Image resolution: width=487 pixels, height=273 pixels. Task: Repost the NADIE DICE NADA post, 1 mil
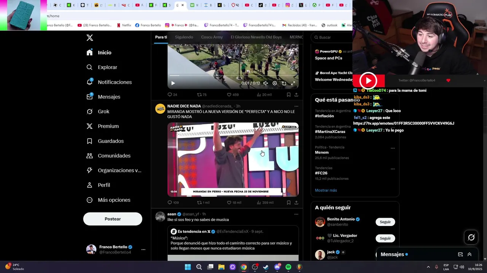coord(203,202)
